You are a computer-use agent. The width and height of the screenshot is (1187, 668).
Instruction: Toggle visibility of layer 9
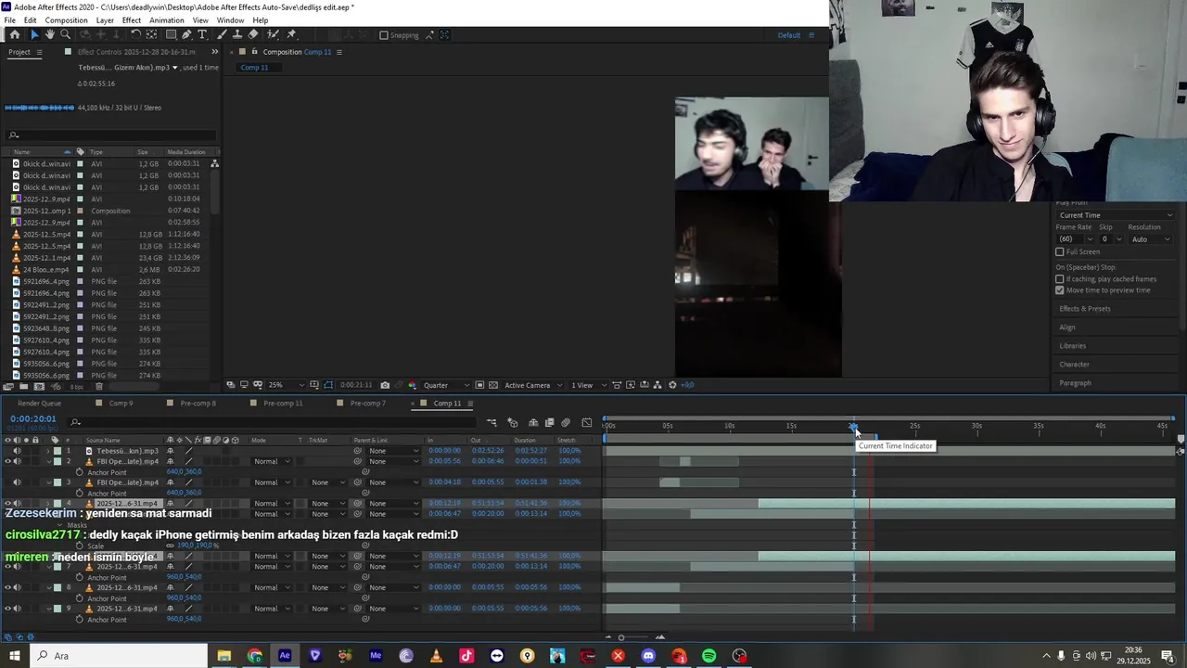(7, 609)
